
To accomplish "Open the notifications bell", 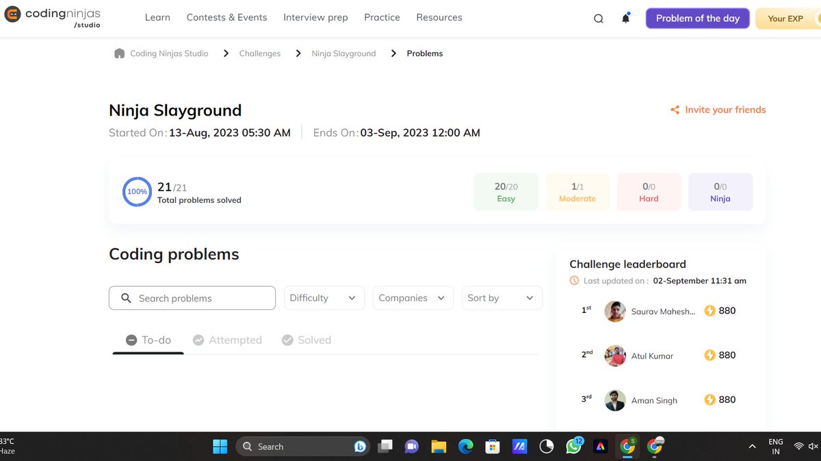I will pos(625,18).
